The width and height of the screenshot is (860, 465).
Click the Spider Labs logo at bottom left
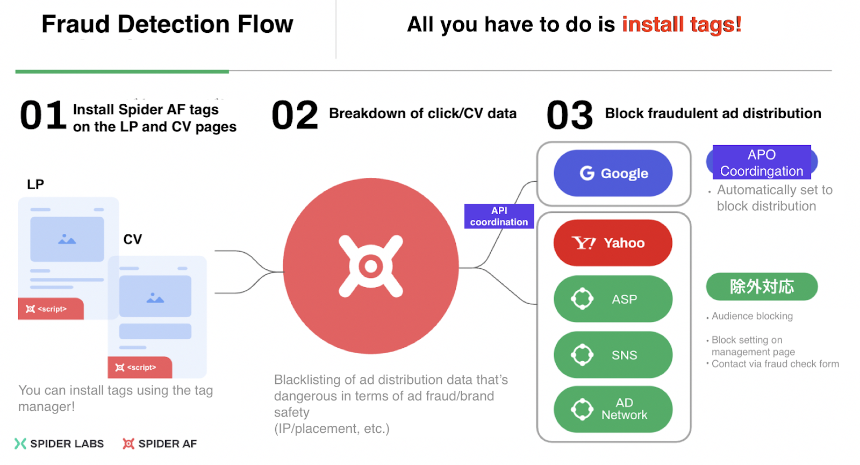[x=59, y=443]
